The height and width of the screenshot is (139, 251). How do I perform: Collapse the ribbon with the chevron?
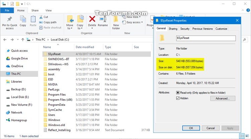(243, 10)
